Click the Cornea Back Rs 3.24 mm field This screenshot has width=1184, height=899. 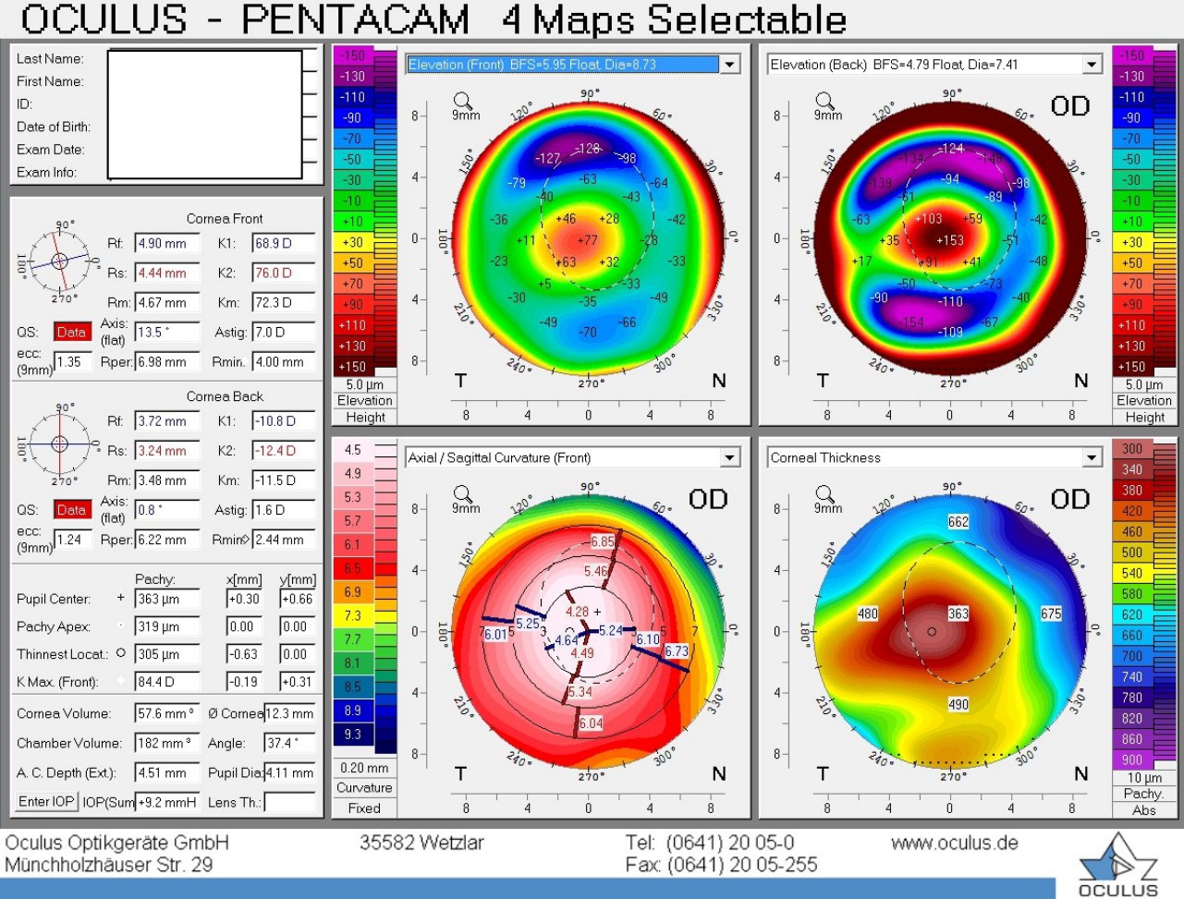pos(166,451)
